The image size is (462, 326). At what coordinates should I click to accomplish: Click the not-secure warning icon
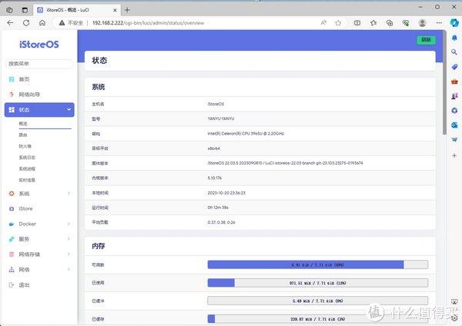tap(62, 22)
